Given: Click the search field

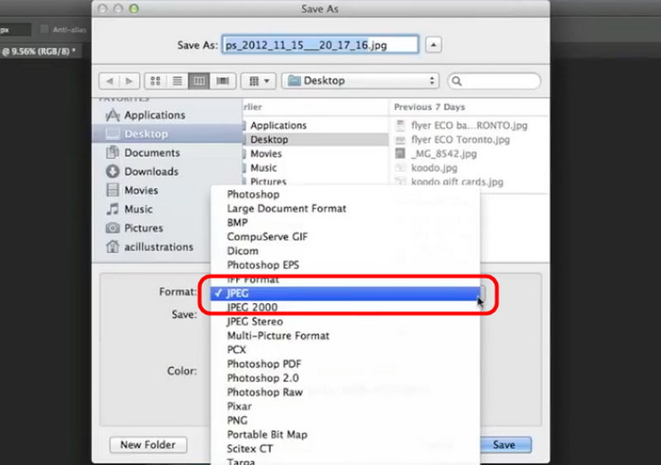Looking at the screenshot, I should point(494,81).
